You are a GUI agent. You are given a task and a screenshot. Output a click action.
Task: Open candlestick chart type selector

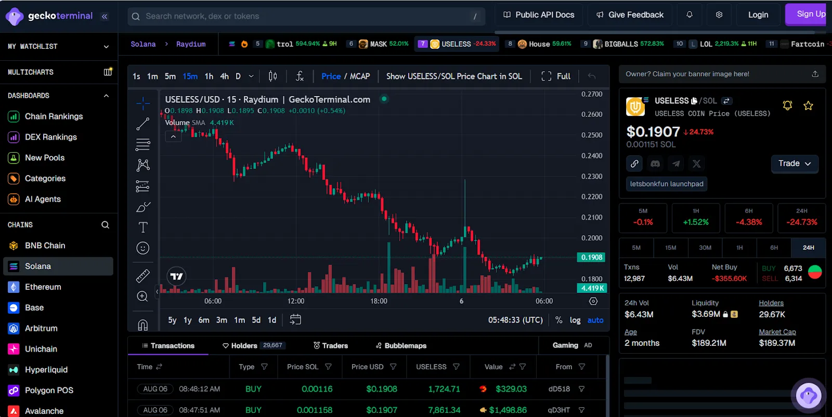pos(272,76)
